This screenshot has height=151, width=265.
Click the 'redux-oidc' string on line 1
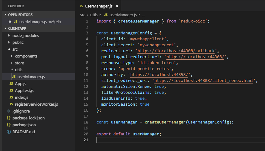tap(193, 21)
